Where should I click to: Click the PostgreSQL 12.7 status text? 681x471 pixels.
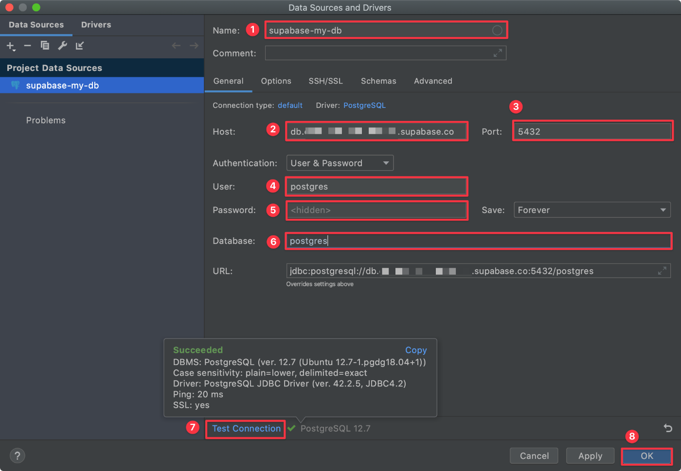(335, 428)
